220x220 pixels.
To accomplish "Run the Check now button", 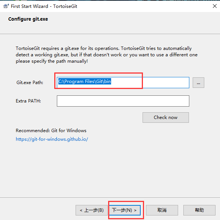I will 165,118.
